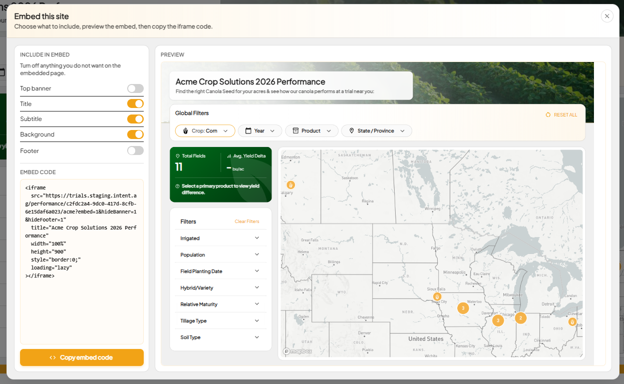Click the Ohio corn map marker
The image size is (624, 384).
click(x=572, y=321)
